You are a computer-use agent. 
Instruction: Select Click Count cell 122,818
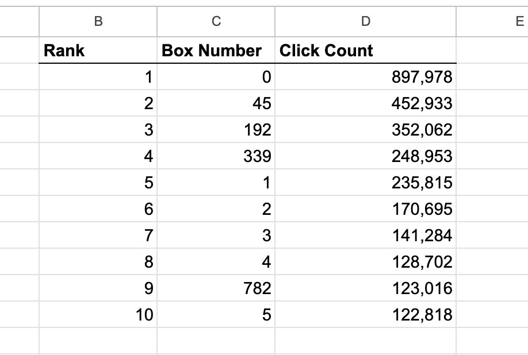365,315
